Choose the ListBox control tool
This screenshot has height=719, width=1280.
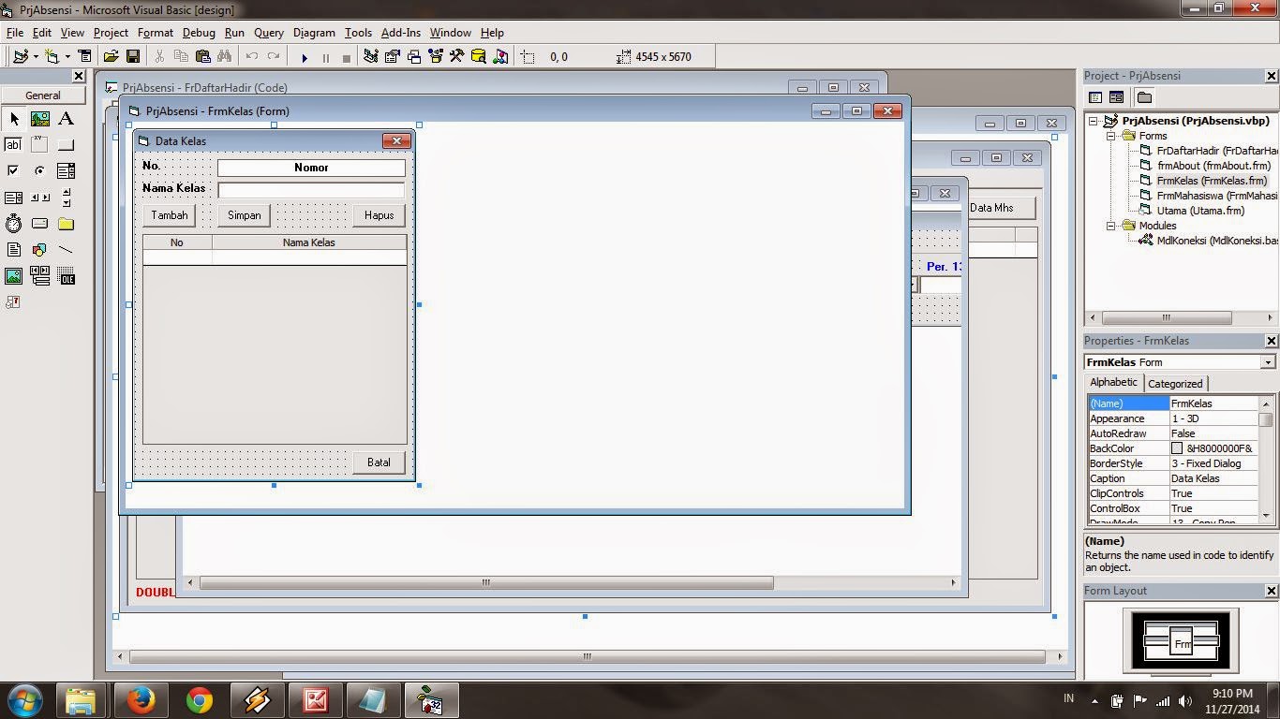point(13,198)
